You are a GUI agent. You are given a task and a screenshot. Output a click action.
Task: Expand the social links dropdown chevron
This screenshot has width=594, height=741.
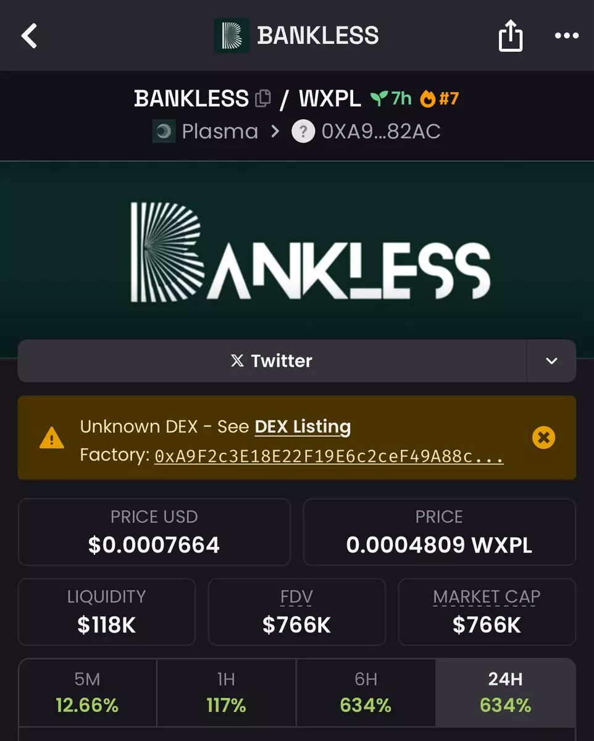pos(551,361)
